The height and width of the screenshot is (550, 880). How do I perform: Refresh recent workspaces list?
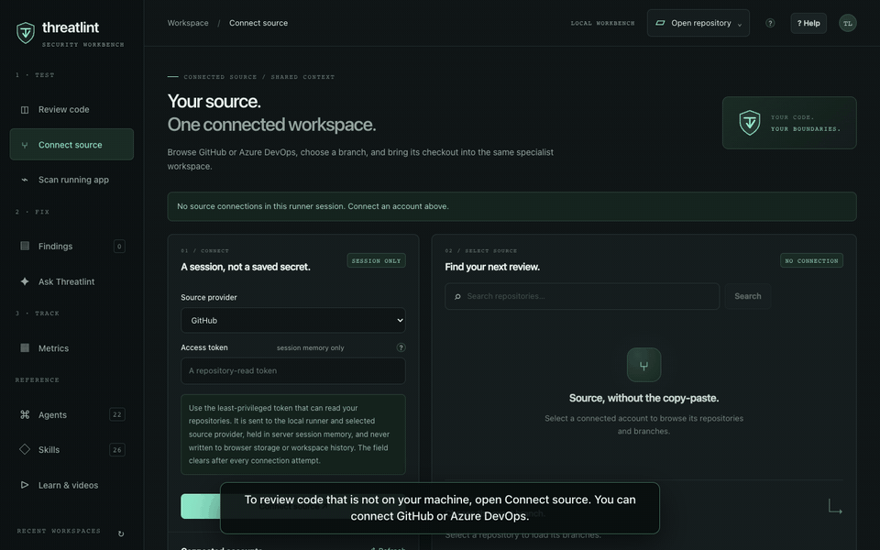tap(121, 533)
